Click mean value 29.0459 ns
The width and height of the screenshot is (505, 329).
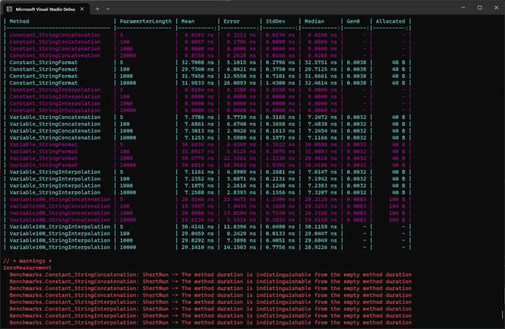tap(197, 234)
